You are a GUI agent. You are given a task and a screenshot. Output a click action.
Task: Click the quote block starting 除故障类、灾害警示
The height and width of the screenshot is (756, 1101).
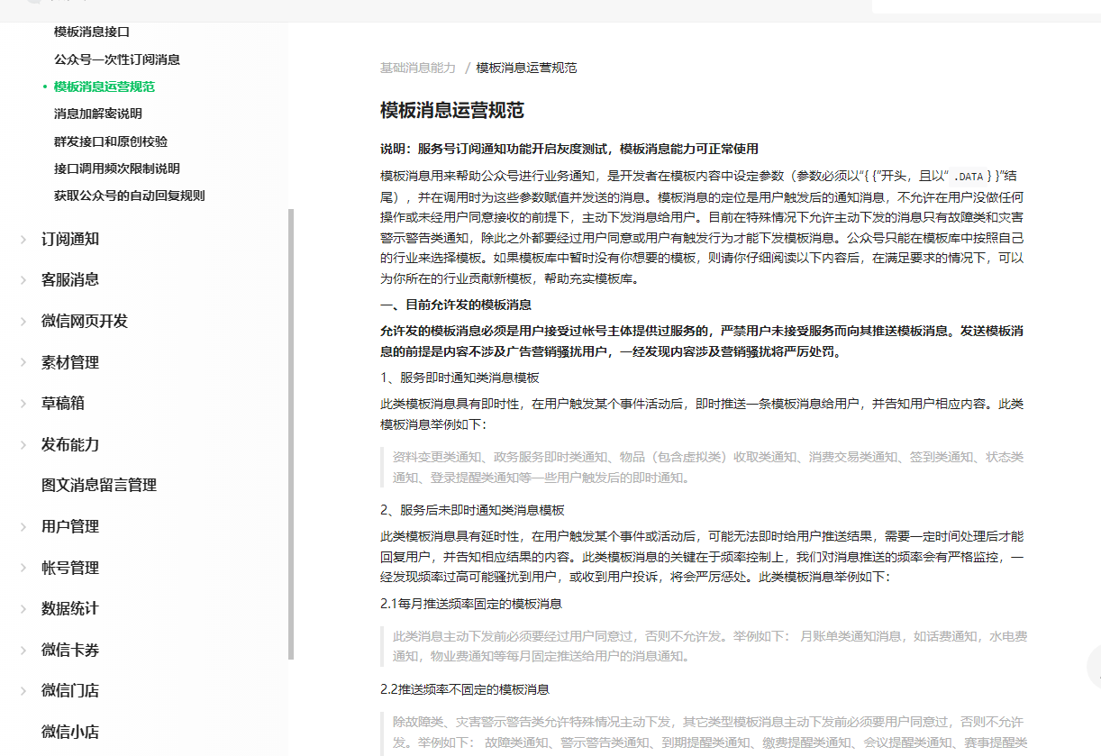coord(703,733)
